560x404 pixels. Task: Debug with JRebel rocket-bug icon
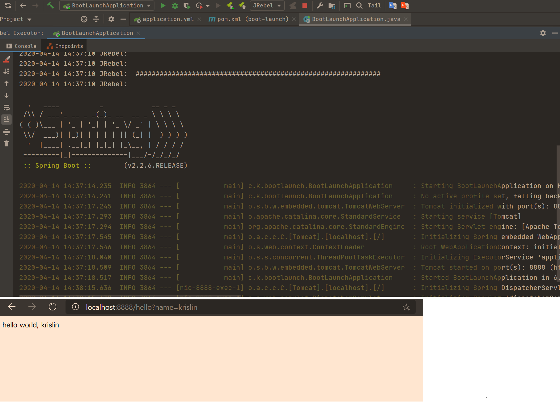[x=242, y=6]
